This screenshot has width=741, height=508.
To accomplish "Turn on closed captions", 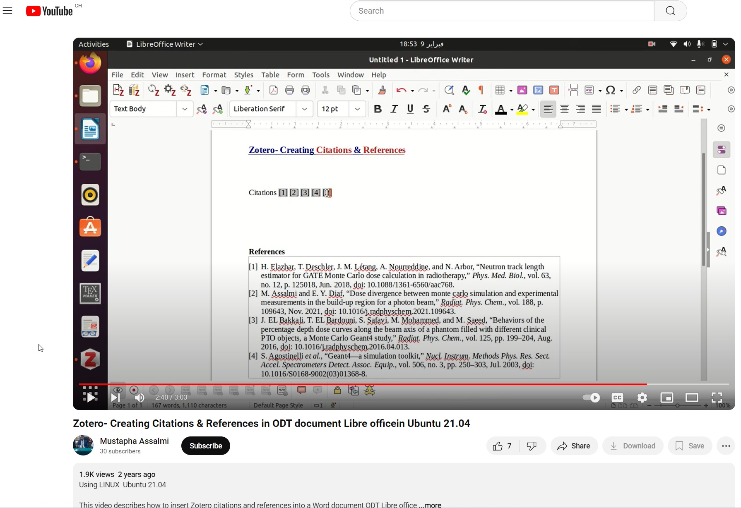I will coord(617,398).
